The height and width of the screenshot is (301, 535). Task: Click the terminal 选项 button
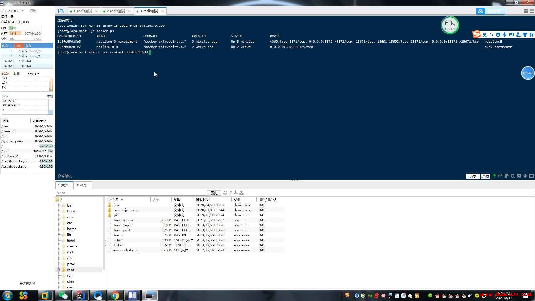pos(486,176)
